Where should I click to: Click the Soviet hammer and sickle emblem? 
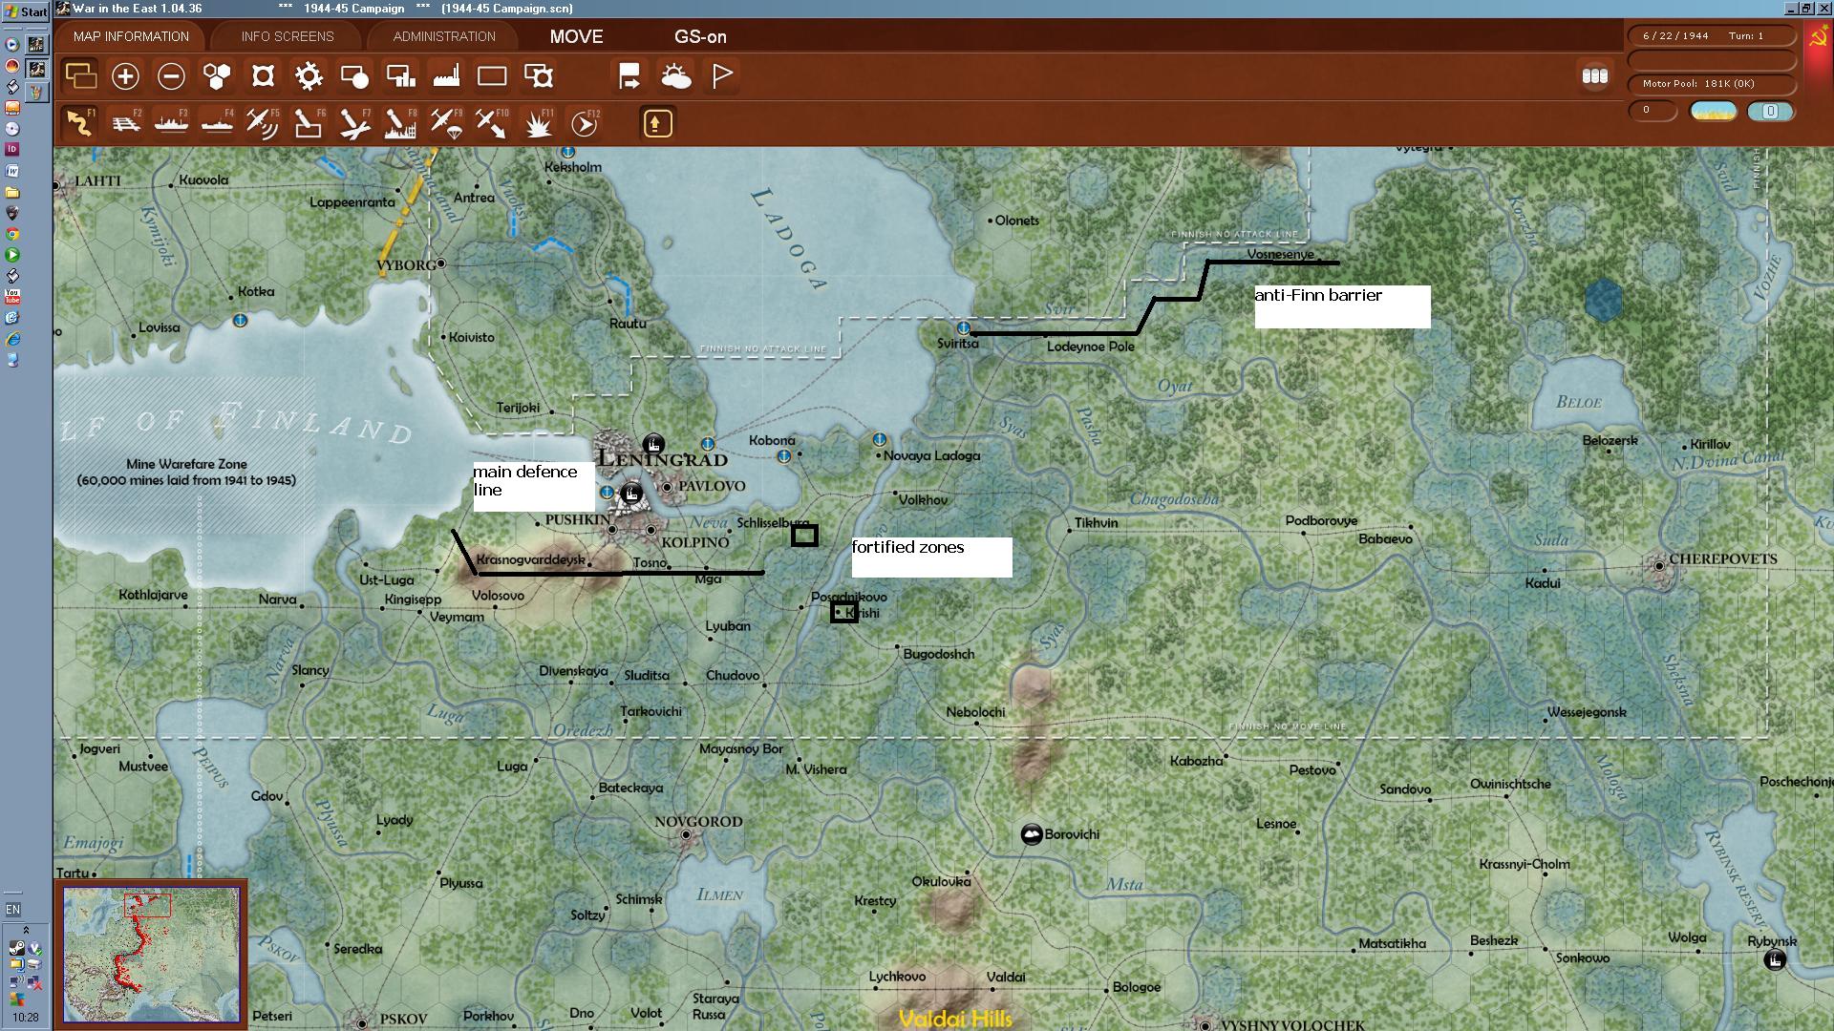point(1818,37)
